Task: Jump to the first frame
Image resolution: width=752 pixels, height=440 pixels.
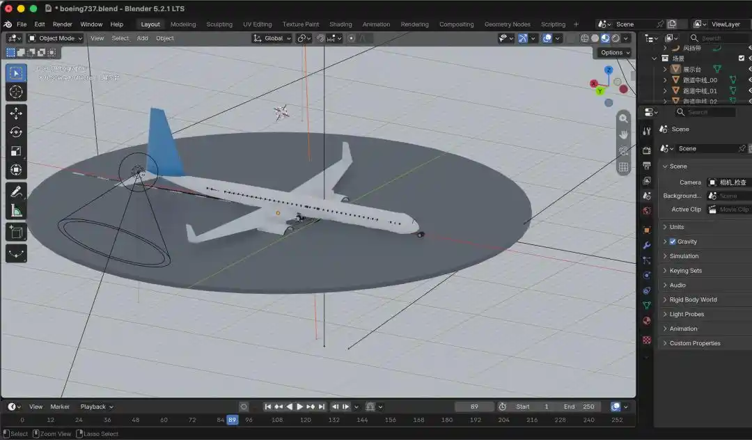Action: (x=267, y=407)
